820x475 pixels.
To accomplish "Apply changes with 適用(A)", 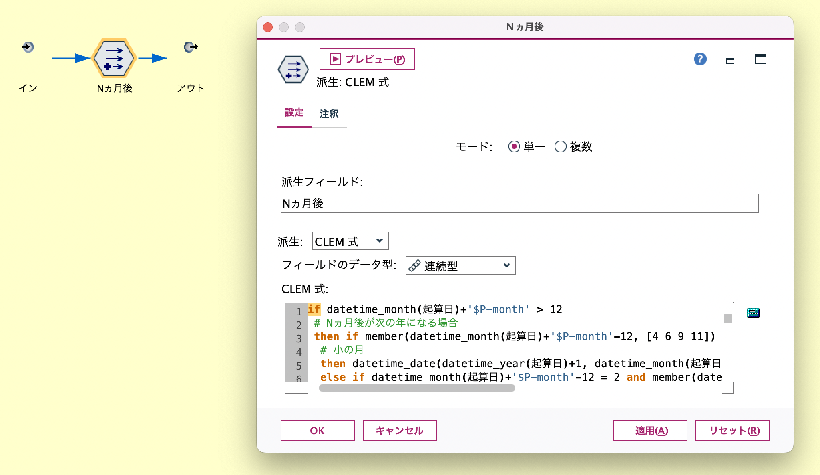I will coord(650,430).
